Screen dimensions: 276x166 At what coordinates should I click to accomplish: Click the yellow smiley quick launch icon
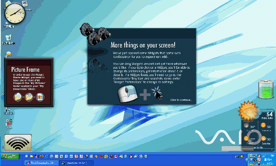click(x=106, y=156)
